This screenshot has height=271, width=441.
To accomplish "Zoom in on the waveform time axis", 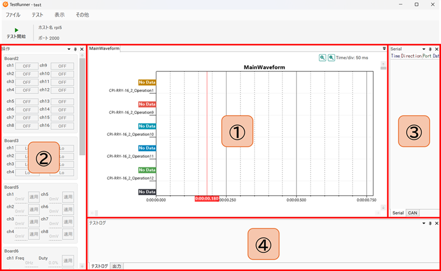I will click(x=322, y=58).
